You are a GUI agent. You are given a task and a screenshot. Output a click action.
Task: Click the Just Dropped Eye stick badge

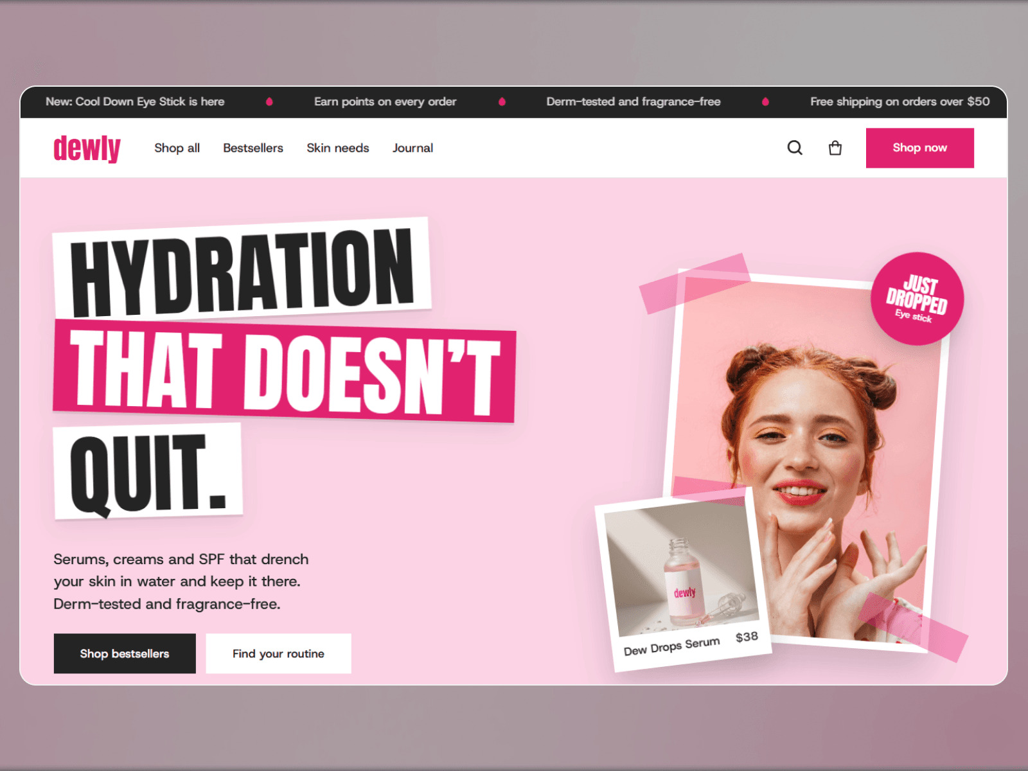(x=917, y=299)
